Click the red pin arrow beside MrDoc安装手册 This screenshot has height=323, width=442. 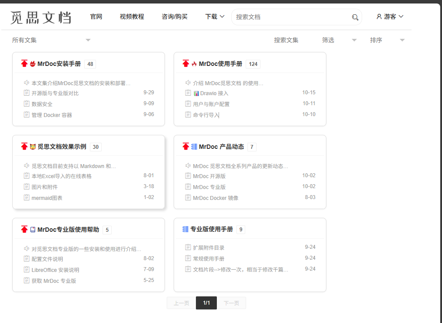[24, 63]
